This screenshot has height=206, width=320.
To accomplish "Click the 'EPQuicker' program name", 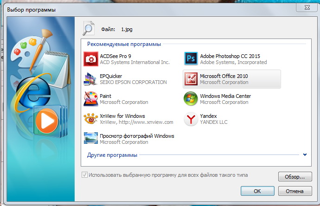I will [x=111, y=76].
